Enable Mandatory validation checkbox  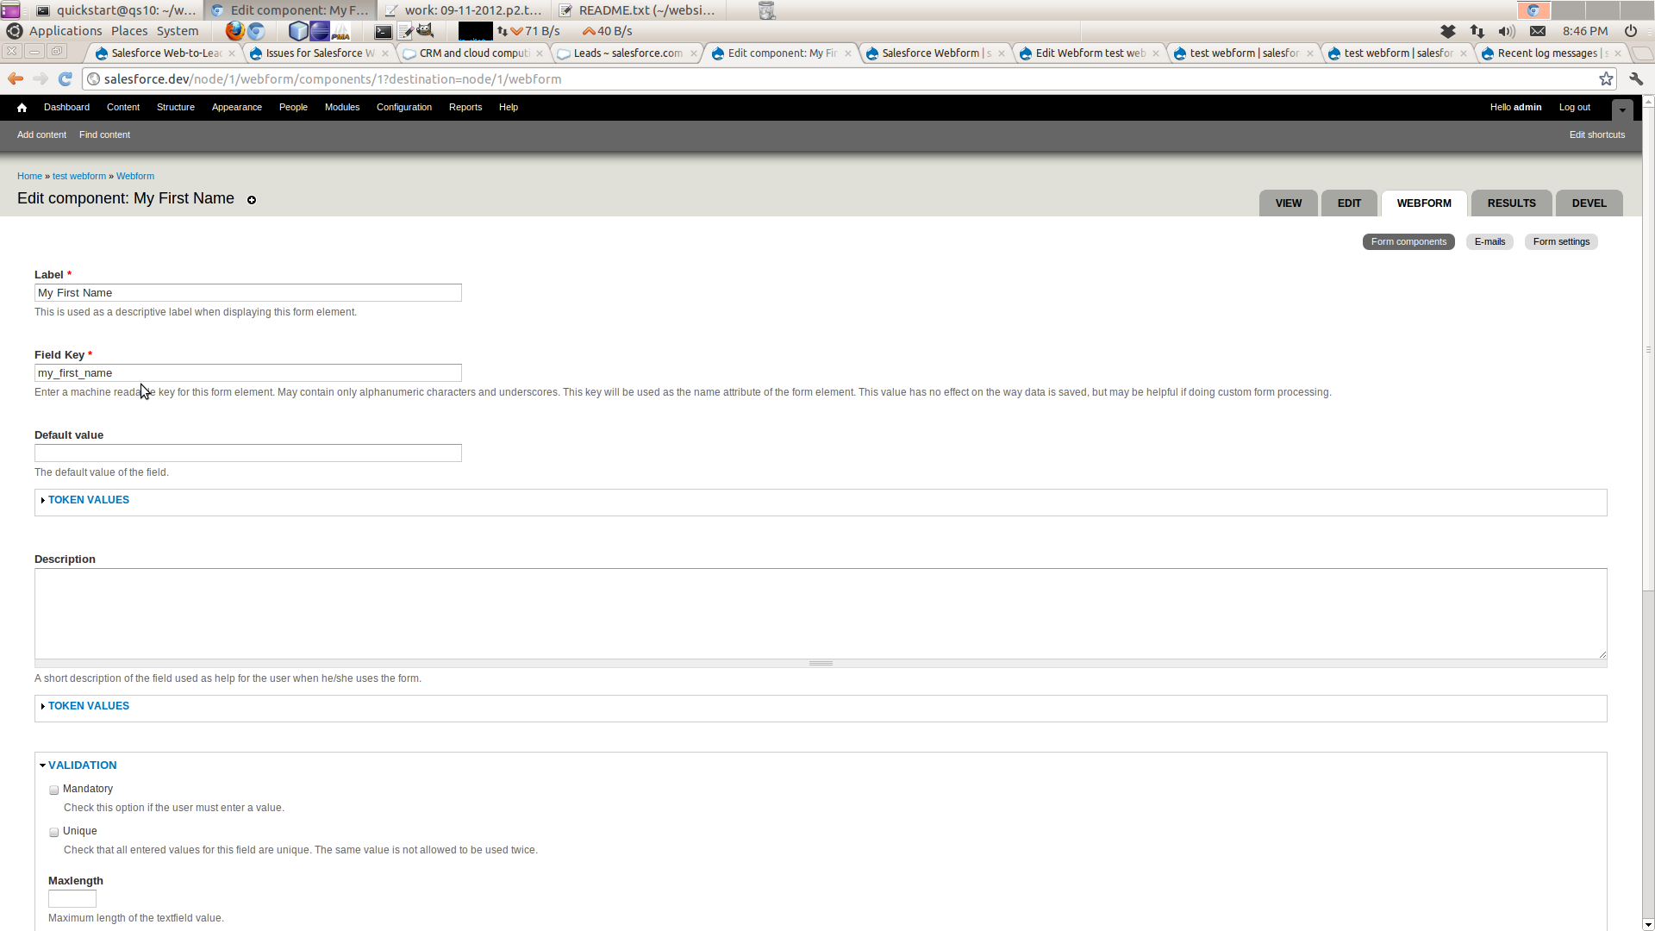pos(53,790)
